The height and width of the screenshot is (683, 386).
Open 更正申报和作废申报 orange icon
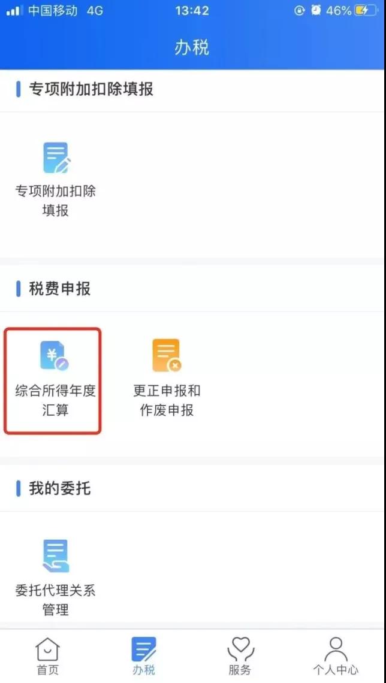click(167, 355)
